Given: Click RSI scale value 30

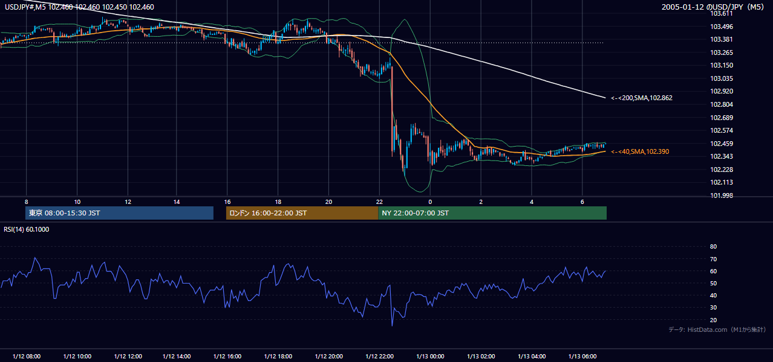Looking at the screenshot, I should [713, 308].
